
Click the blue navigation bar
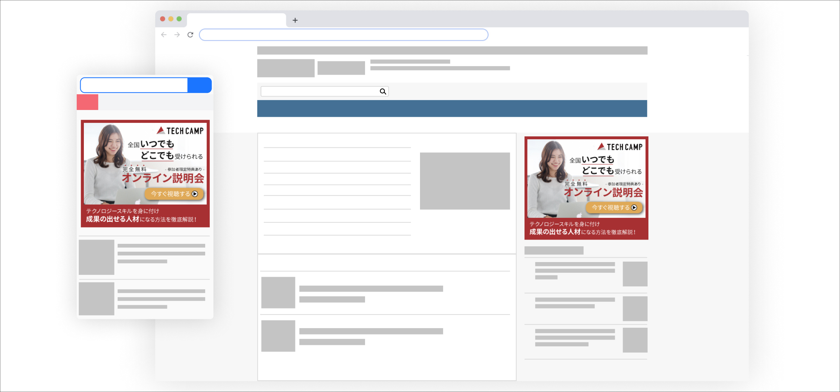[x=452, y=109]
